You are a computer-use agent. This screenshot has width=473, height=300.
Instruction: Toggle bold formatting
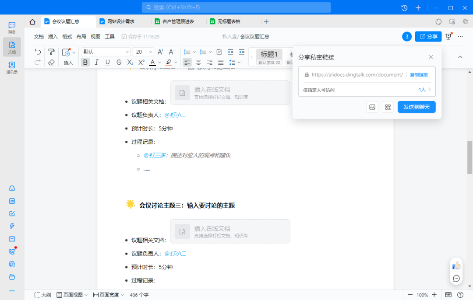[85, 63]
